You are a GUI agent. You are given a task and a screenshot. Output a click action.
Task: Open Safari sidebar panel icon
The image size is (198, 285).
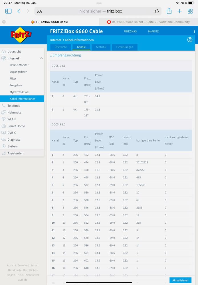pyautogui.click(x=8, y=11)
